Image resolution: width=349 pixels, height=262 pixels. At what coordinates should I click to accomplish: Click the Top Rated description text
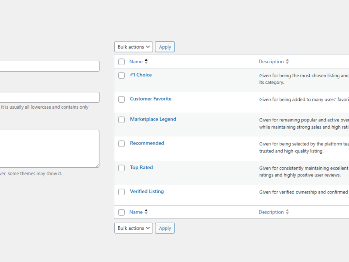tap(304, 172)
